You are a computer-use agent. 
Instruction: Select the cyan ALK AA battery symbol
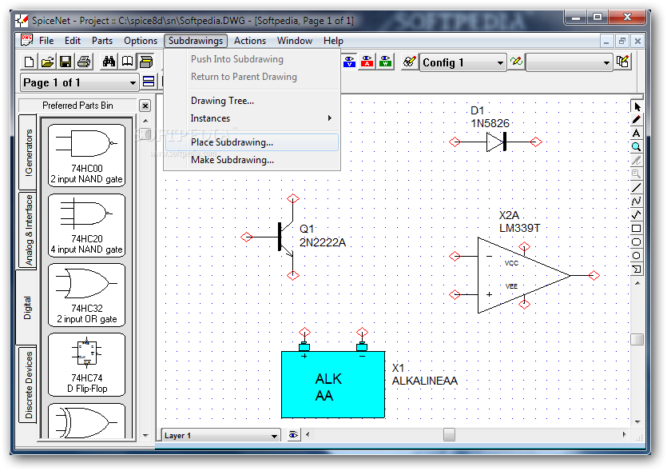click(333, 385)
